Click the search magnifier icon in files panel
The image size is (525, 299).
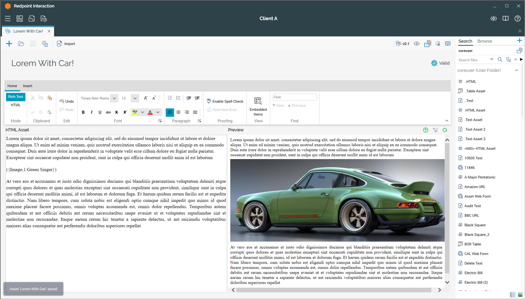[500, 60]
